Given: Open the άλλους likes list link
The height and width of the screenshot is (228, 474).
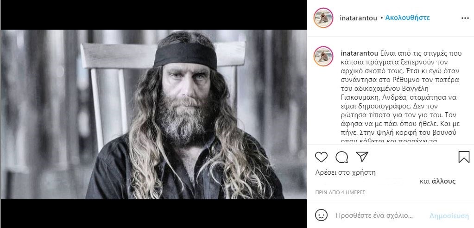Looking at the screenshot, I should point(444,181).
